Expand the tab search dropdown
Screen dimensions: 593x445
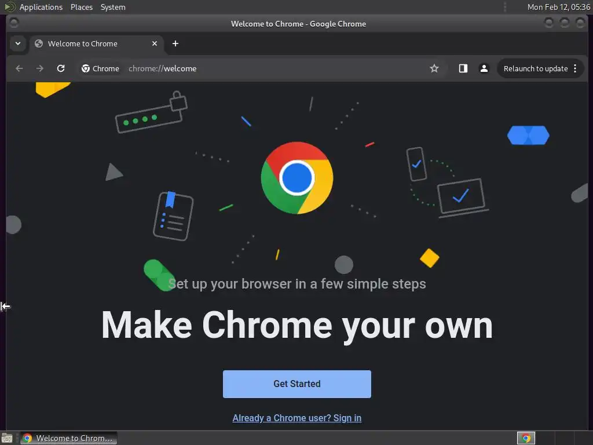coord(18,43)
